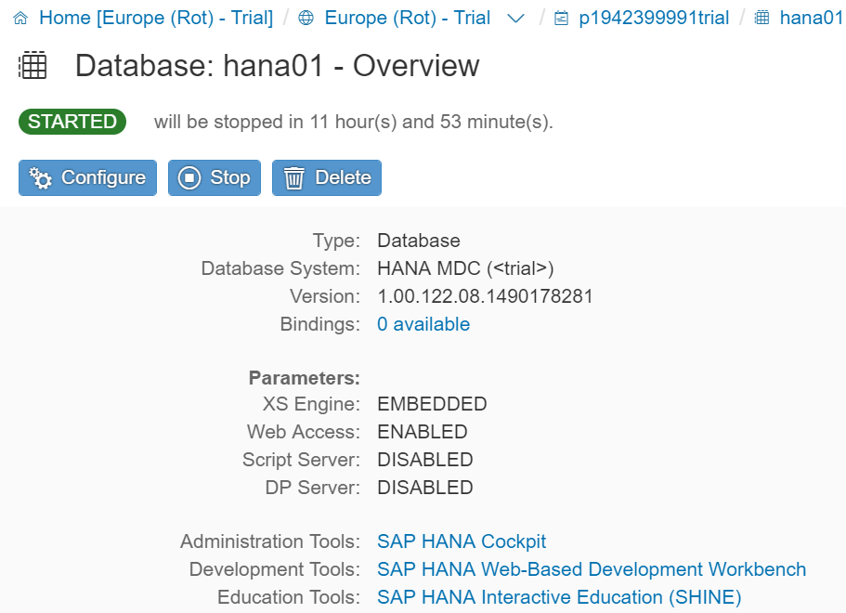Click the gears icon on Configure button
The image size is (846, 613).
[41, 177]
